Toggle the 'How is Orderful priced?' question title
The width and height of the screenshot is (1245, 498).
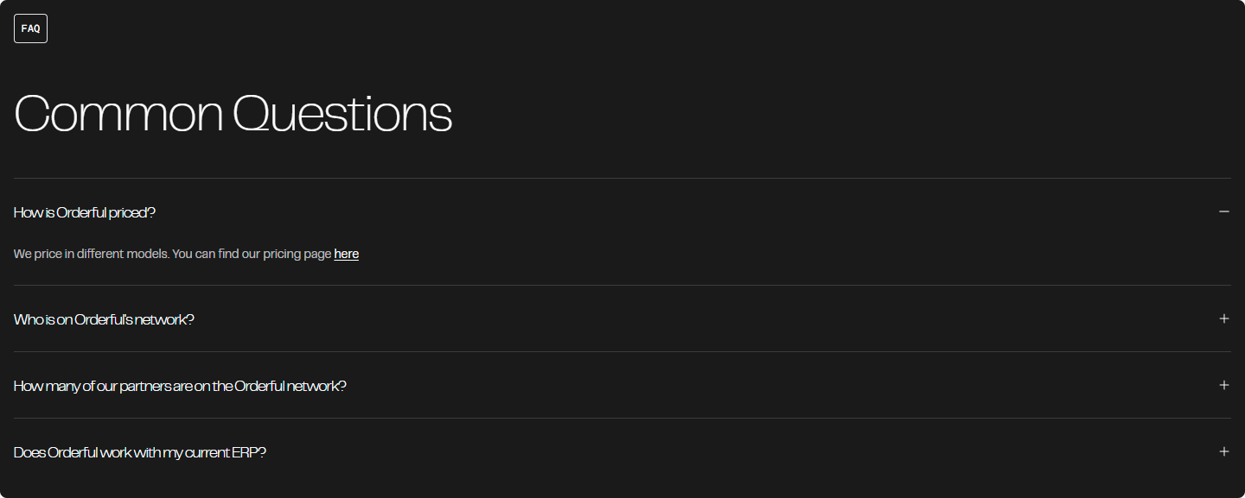(85, 212)
